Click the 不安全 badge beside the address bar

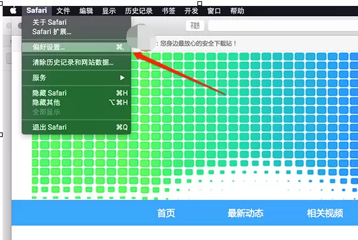pos(195,26)
